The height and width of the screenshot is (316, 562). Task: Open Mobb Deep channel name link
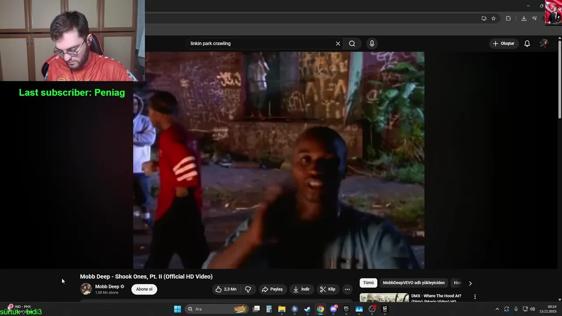pos(107,287)
